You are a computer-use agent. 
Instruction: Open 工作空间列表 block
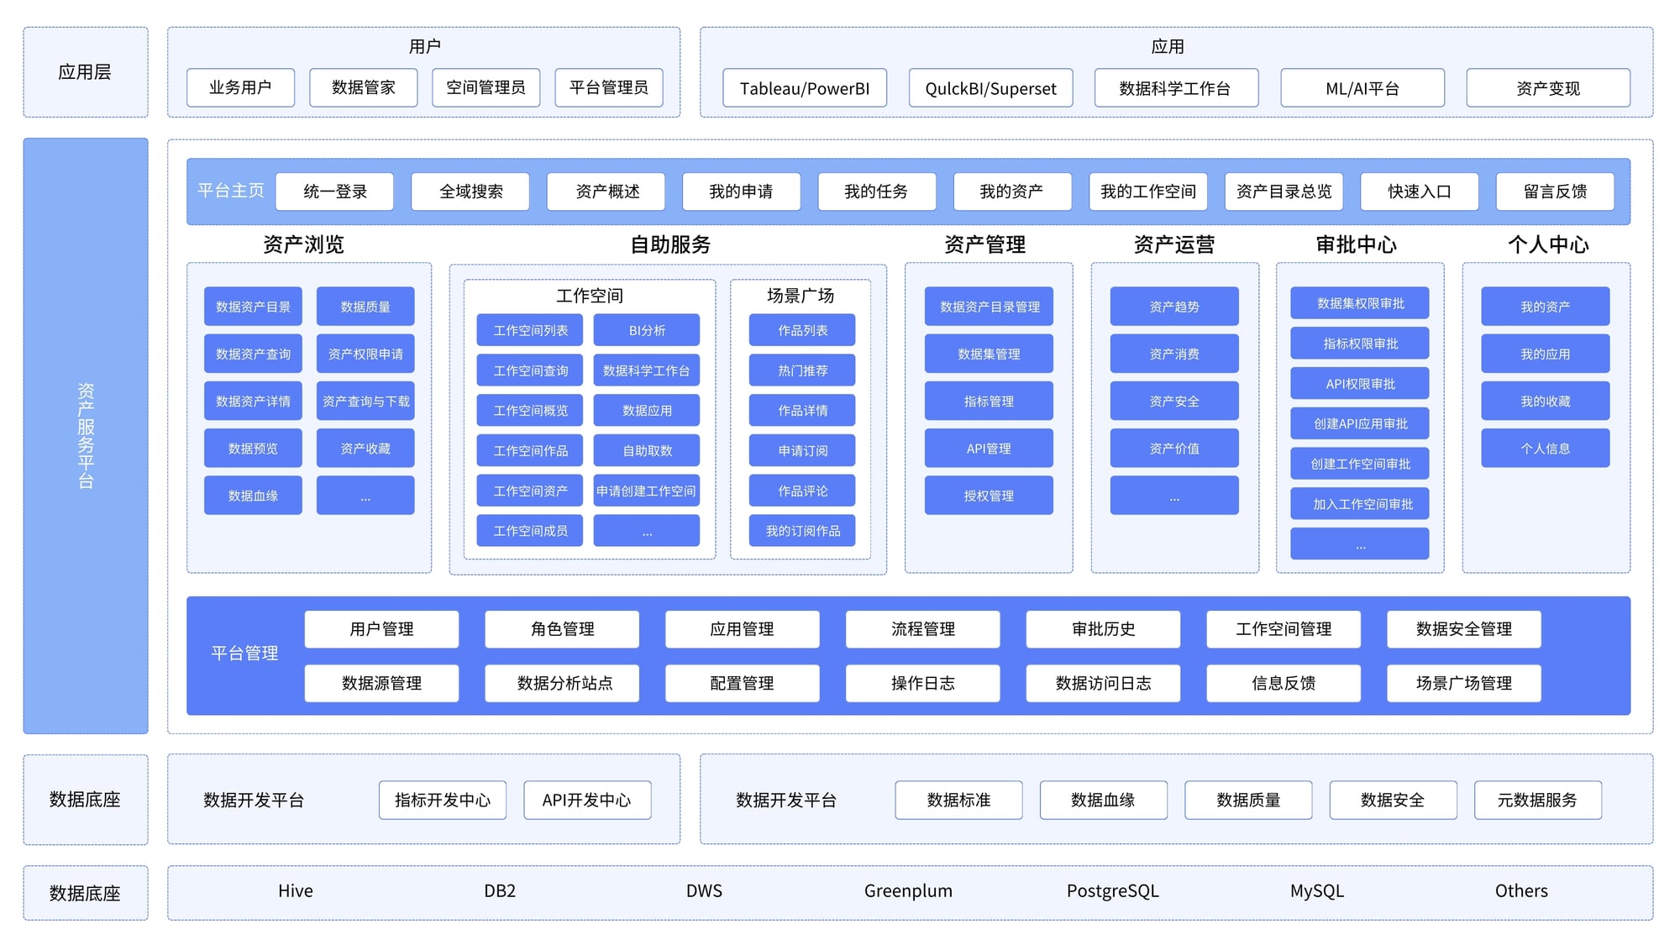530,330
